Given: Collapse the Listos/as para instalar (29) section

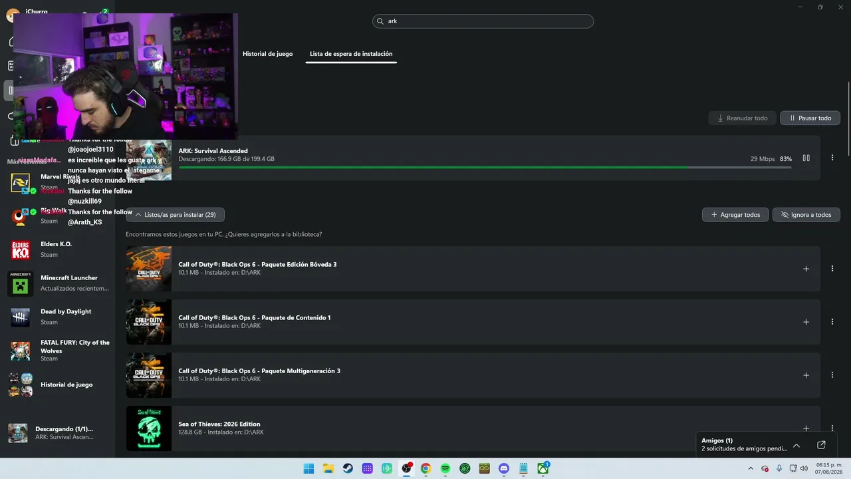Looking at the screenshot, I should point(175,215).
